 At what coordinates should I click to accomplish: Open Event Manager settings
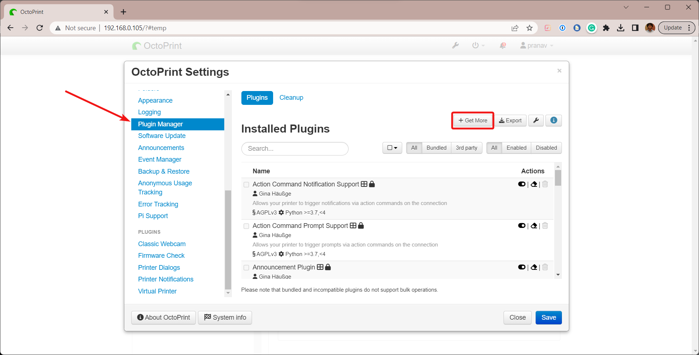pyautogui.click(x=160, y=159)
